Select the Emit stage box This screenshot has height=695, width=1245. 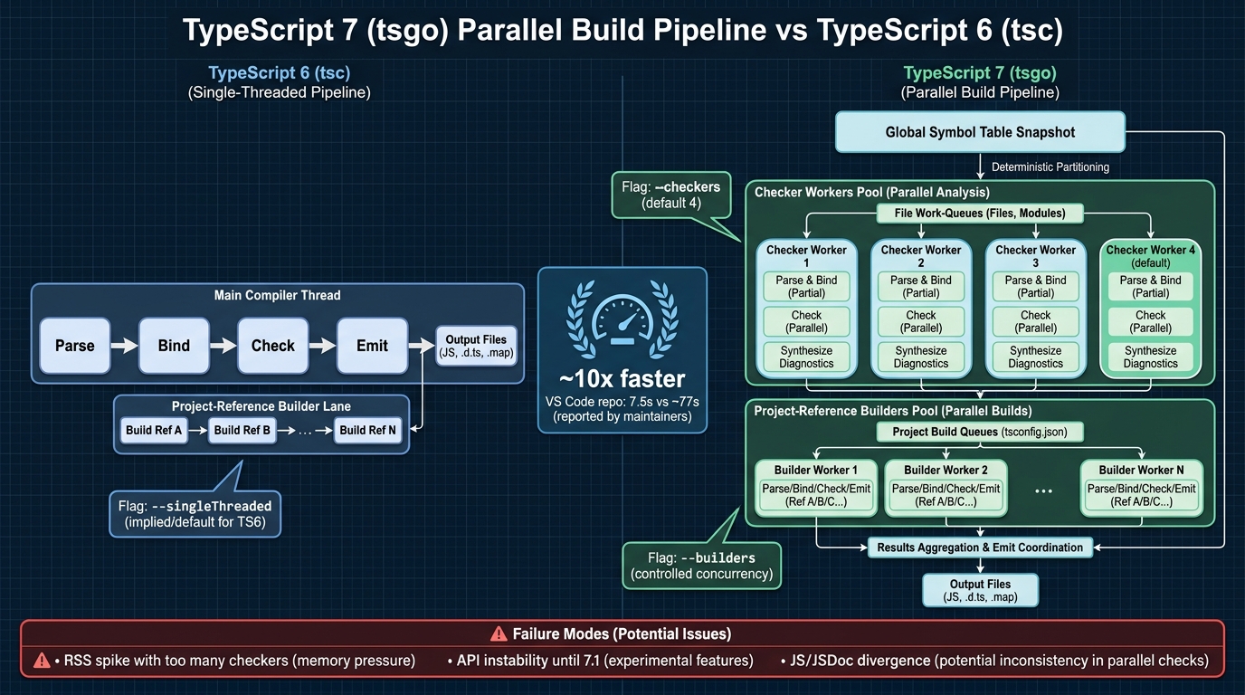point(372,346)
